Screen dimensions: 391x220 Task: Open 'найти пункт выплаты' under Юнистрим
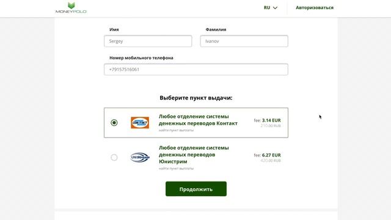click(176, 169)
